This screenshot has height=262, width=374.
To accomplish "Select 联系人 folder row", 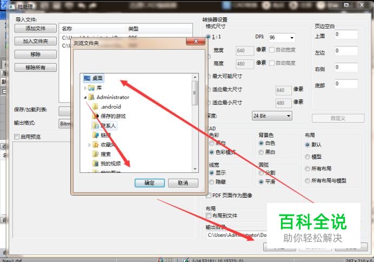I will coord(104,126).
